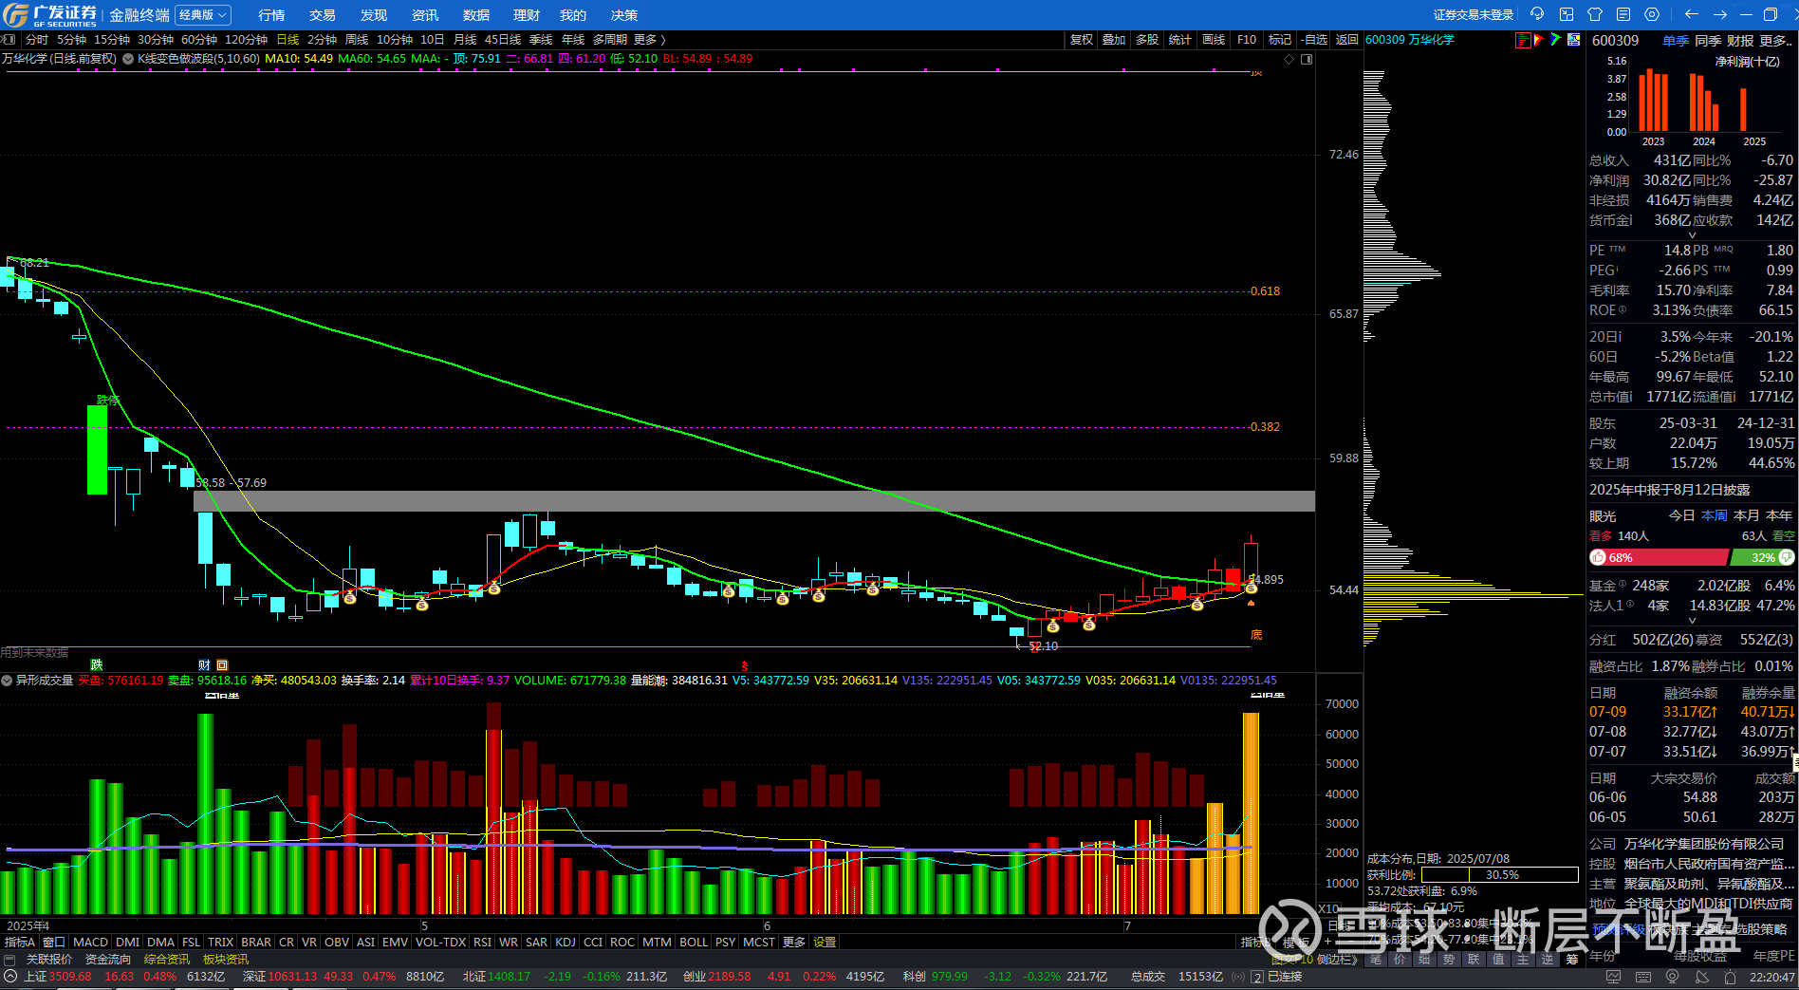Viewport: 1799px width, 990px height.
Task: Open the status bar satellite dish icon
Action: click(x=1701, y=977)
